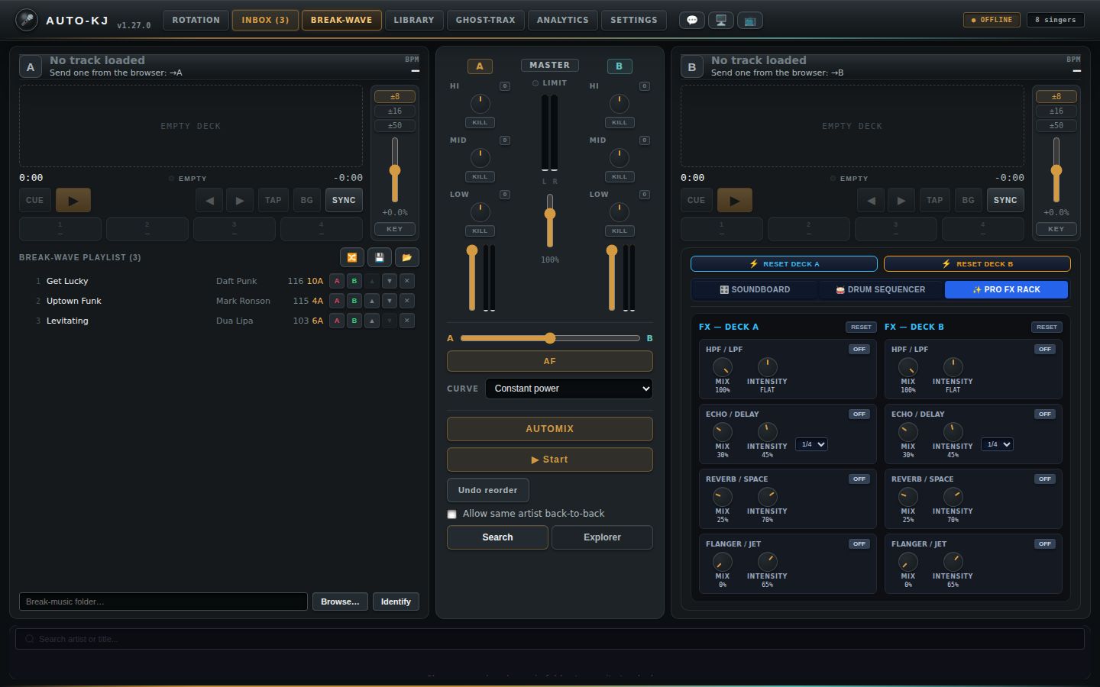Image resolution: width=1100 pixels, height=687 pixels.
Task: Select ±16 pitch range on deck A
Action: coord(395,111)
